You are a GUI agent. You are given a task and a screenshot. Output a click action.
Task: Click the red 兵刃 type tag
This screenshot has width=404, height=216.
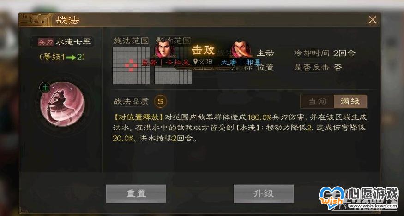pos(46,42)
